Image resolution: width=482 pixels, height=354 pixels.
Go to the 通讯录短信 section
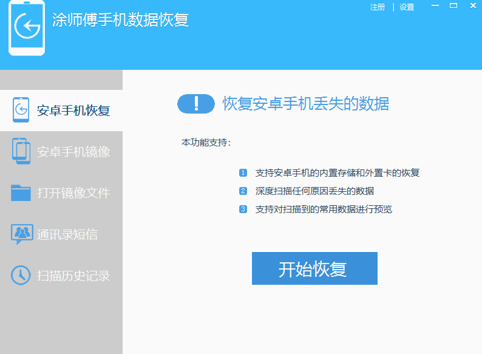(x=67, y=234)
